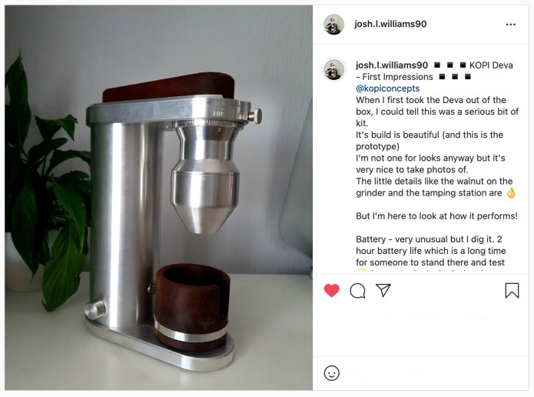Open josh.l.williams90 username in the header

[x=390, y=24]
